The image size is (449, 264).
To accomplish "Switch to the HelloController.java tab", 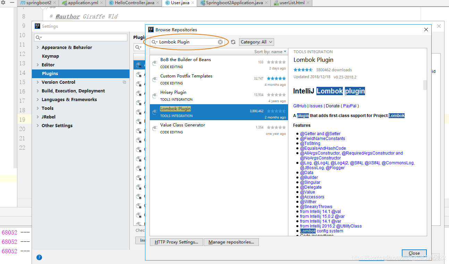I will tap(134, 3).
